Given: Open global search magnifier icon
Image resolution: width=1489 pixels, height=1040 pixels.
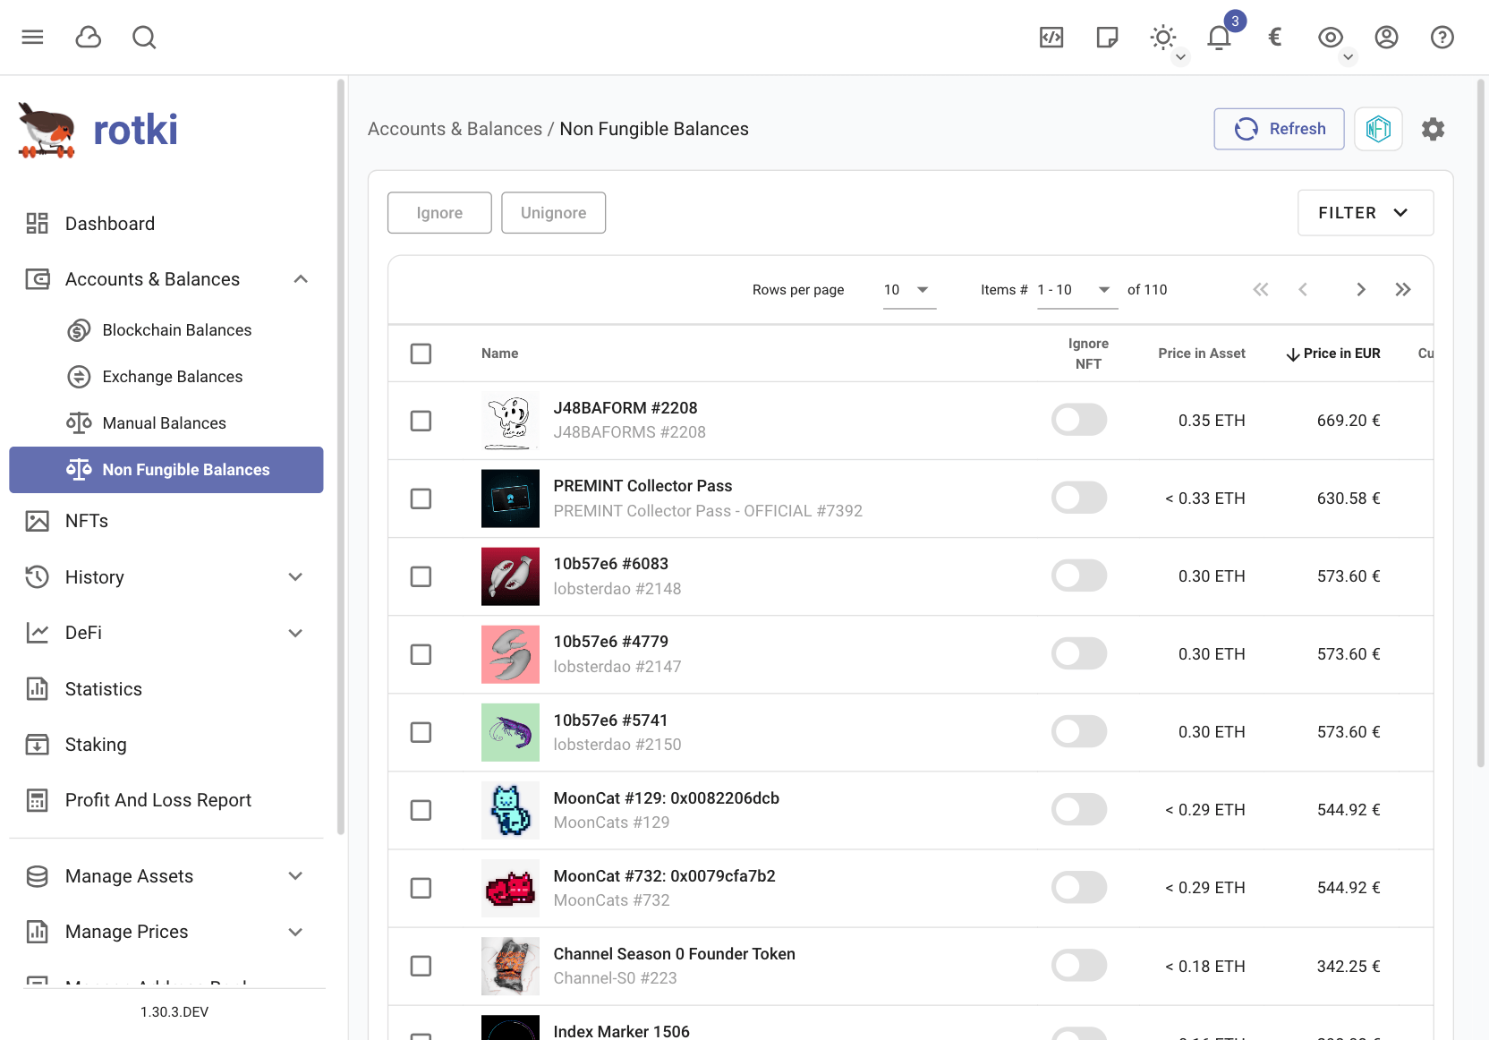Looking at the screenshot, I should tap(144, 37).
